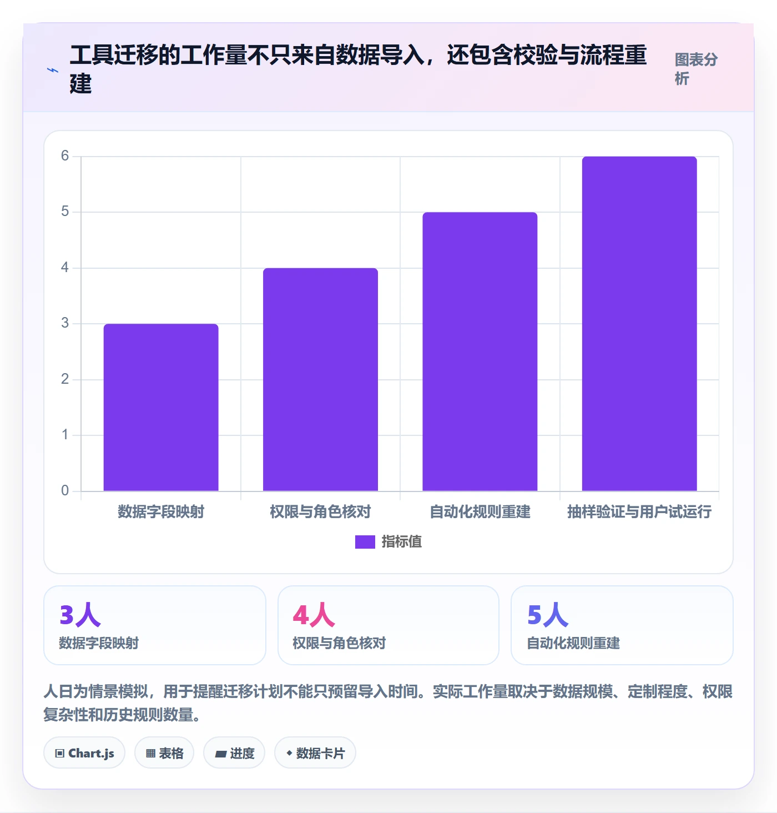Click the description paragraph starting 人日为情景模拟

tap(388, 703)
